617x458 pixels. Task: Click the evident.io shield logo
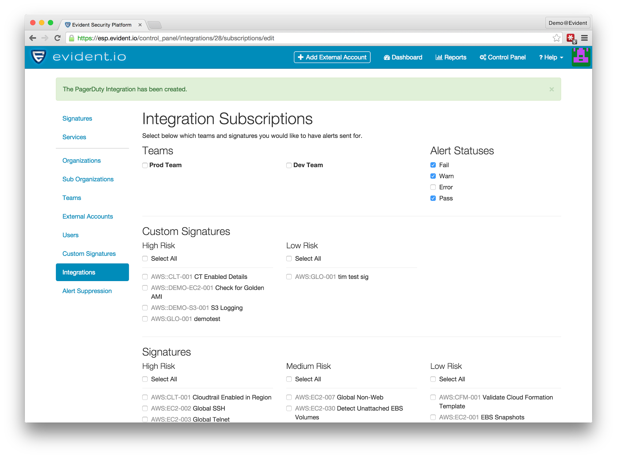38,57
